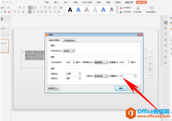Open the settings sliders sidebar icon
172x121 pixels.
[x=165, y=39]
